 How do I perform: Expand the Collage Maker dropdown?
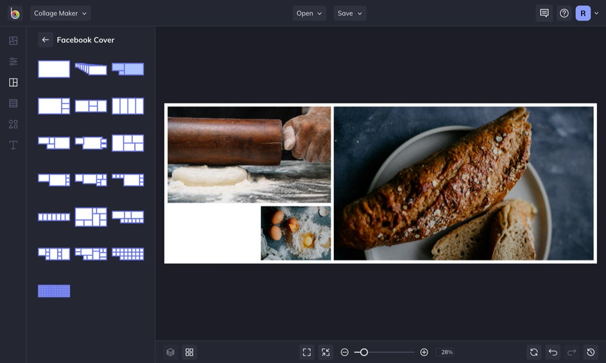[60, 13]
